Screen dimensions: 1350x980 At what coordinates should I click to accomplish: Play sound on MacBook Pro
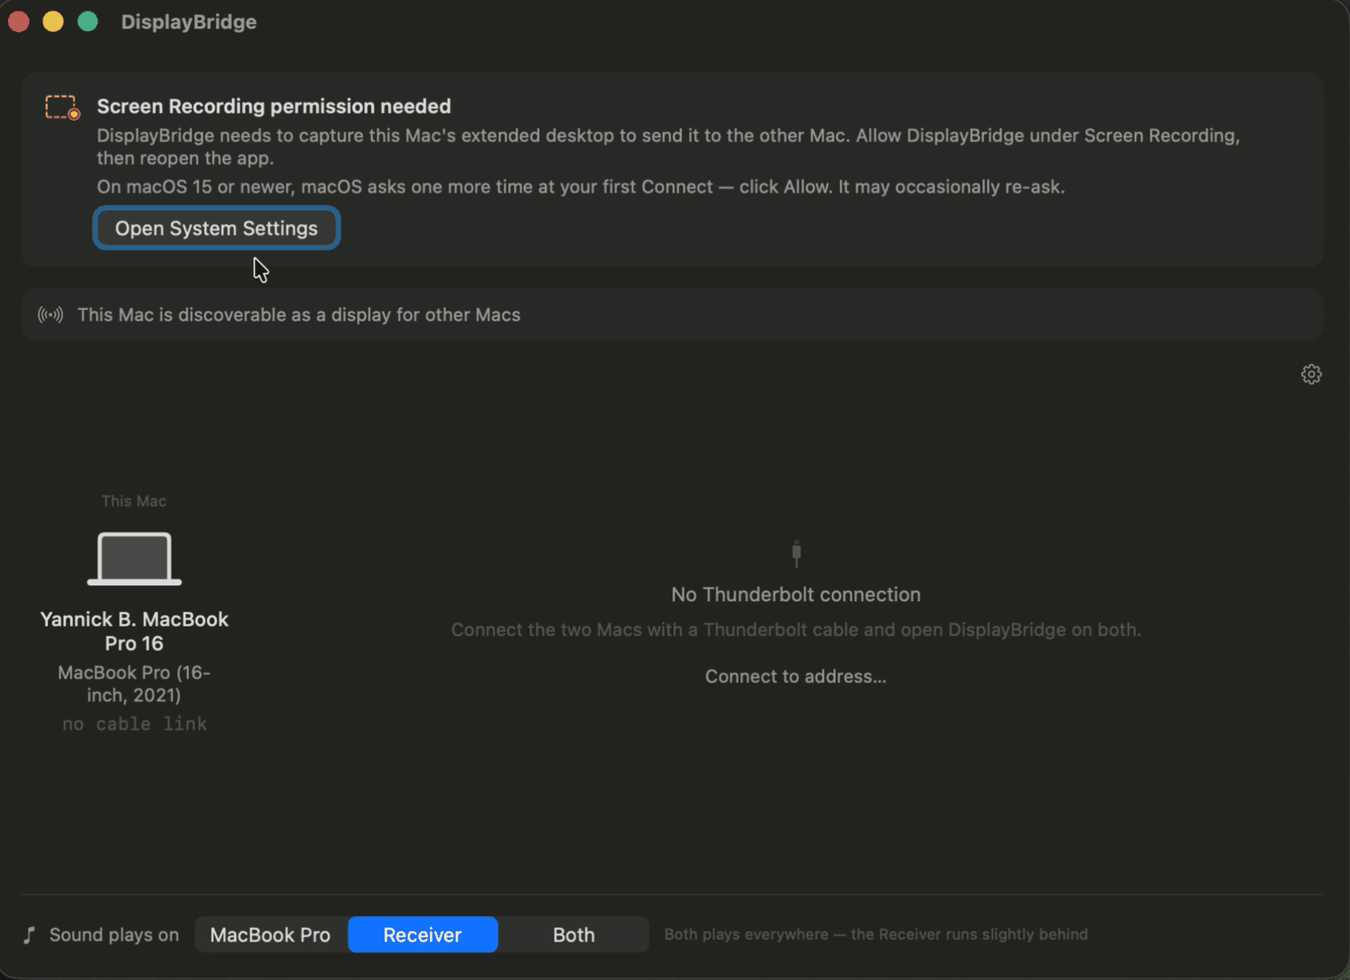(x=270, y=935)
